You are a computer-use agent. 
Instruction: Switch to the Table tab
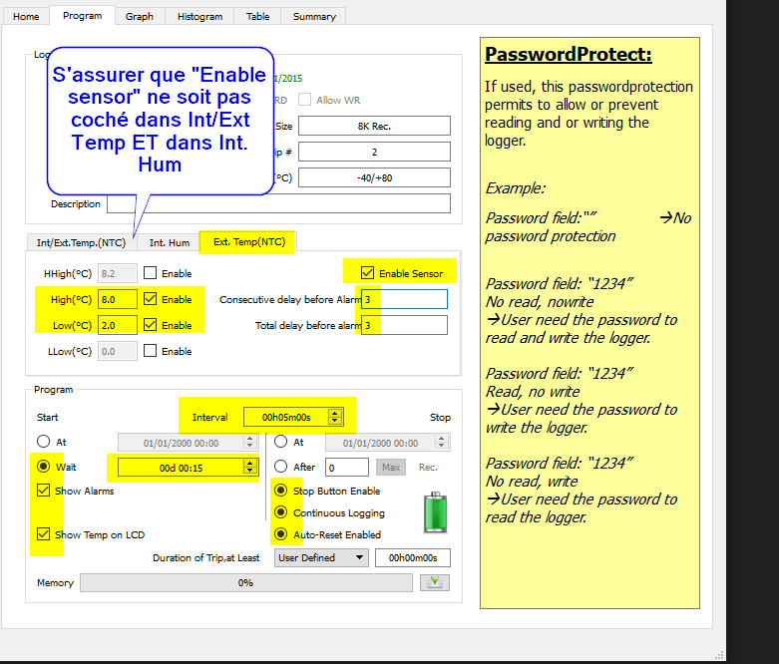coord(257,16)
